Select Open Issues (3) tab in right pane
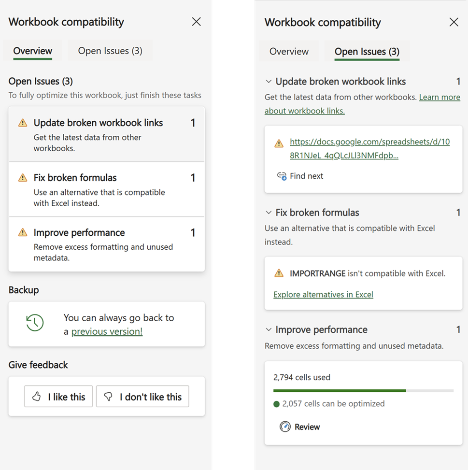 click(x=367, y=52)
